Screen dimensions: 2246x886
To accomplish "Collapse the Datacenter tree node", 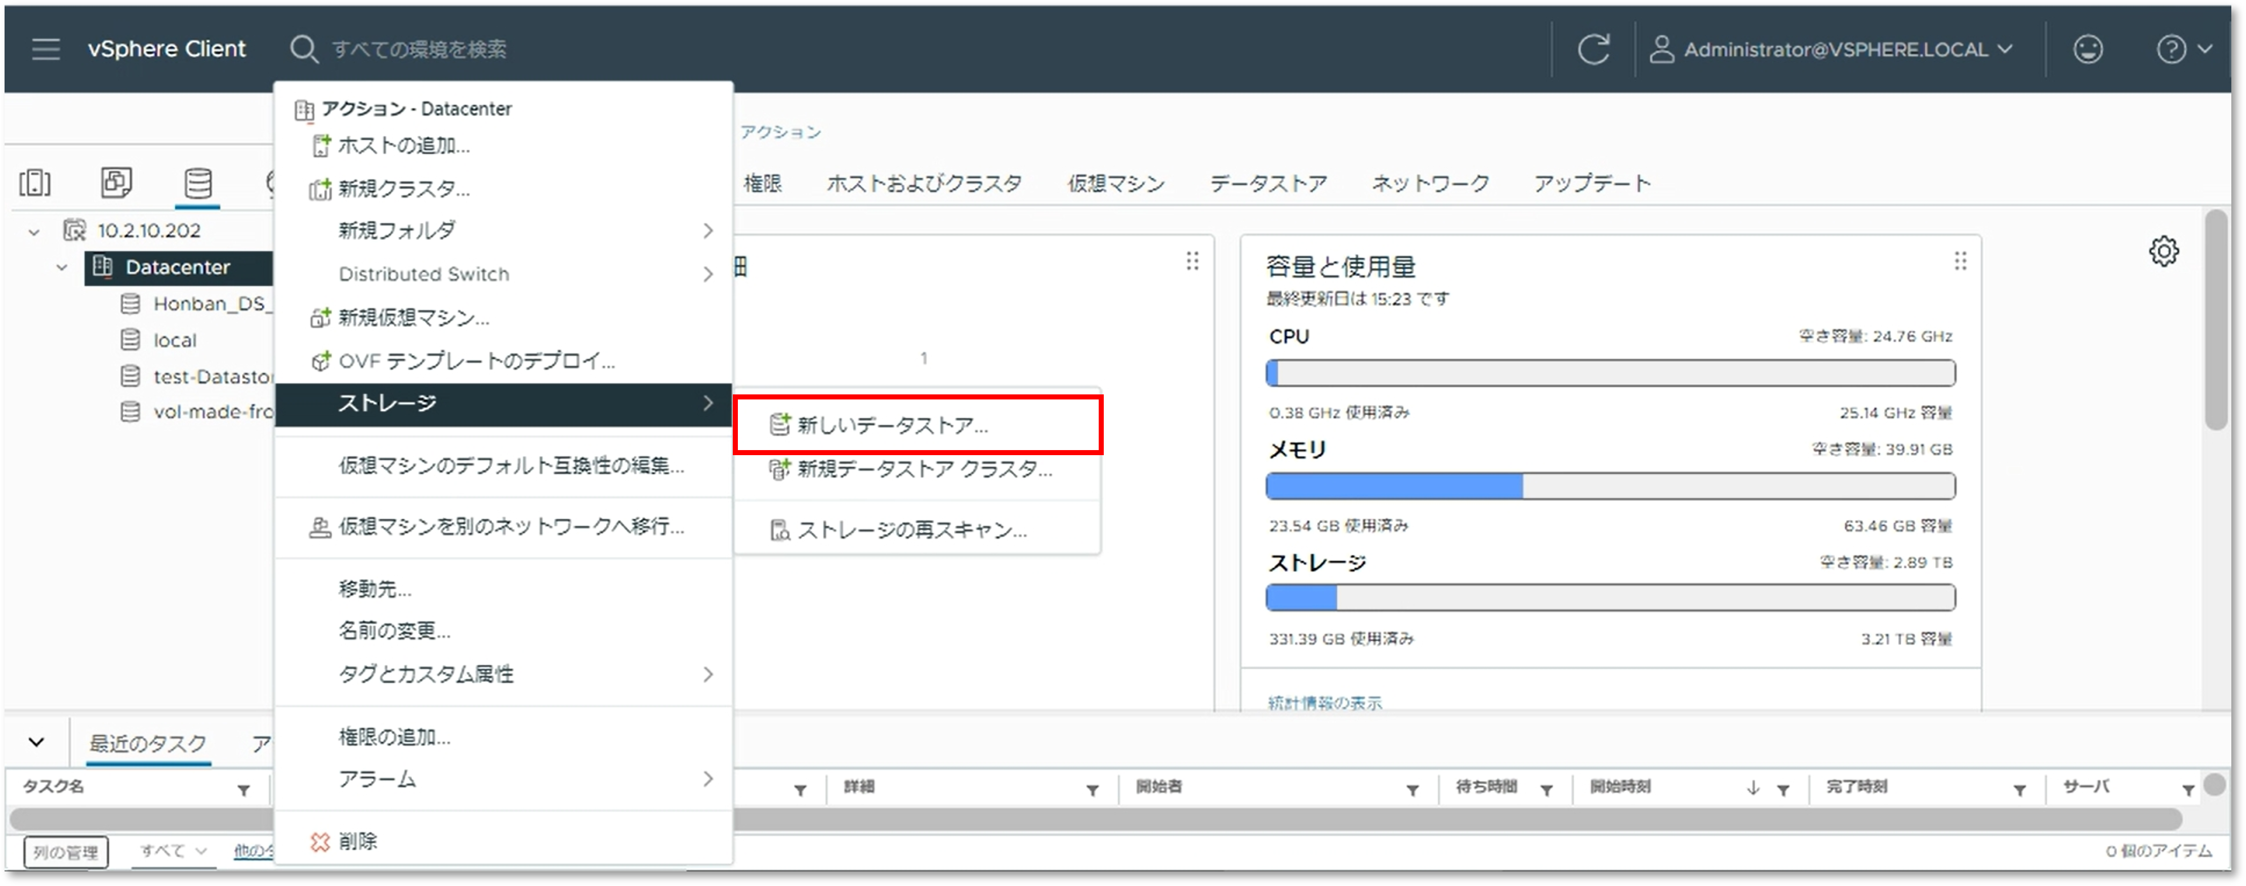I will pyautogui.click(x=61, y=268).
